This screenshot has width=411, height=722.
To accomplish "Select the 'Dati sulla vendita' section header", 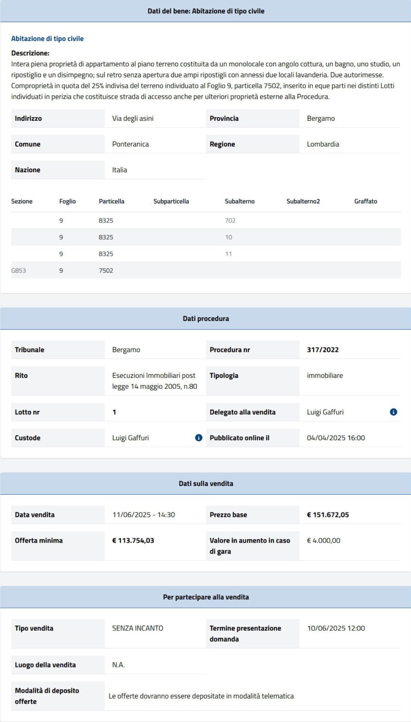I will click(x=206, y=483).
